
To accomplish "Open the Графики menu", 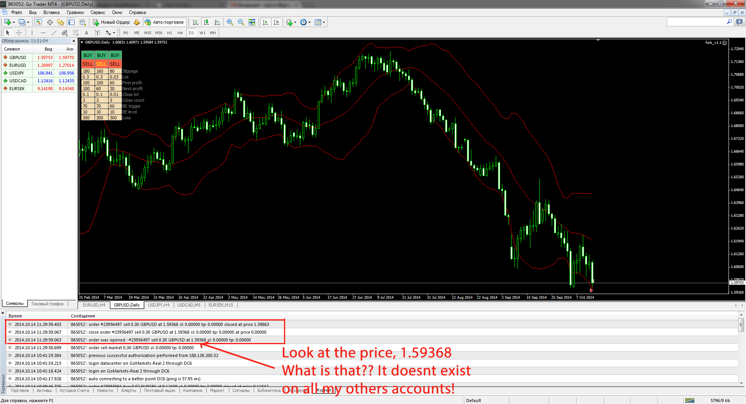I will pos(75,12).
